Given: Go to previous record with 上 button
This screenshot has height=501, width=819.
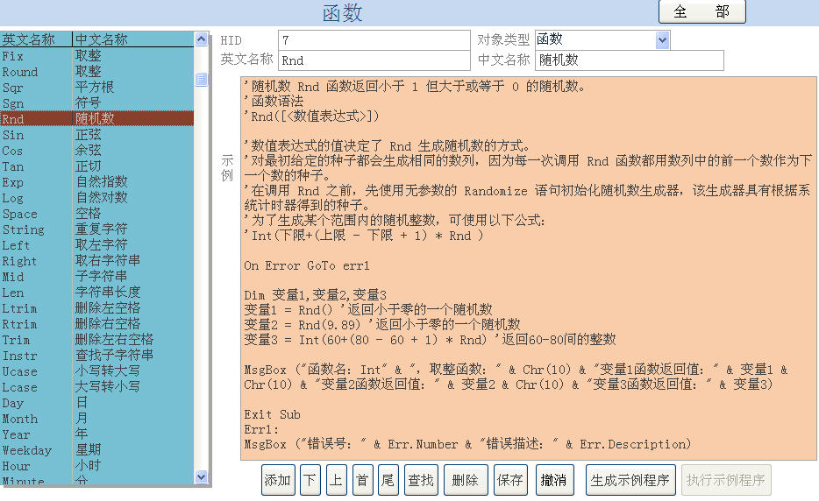Looking at the screenshot, I should (337, 480).
